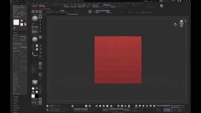Choose the small red tool thumbnail
Image resolution: width=201 pixels, height=113 pixels.
tap(25, 21)
